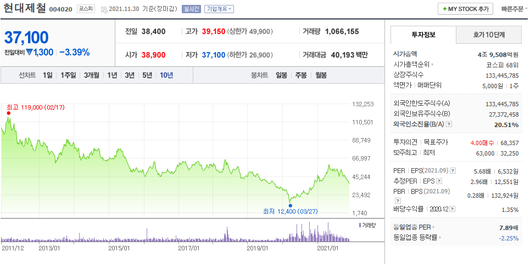Click the 거래량 volume chart legend

(x=367, y=225)
